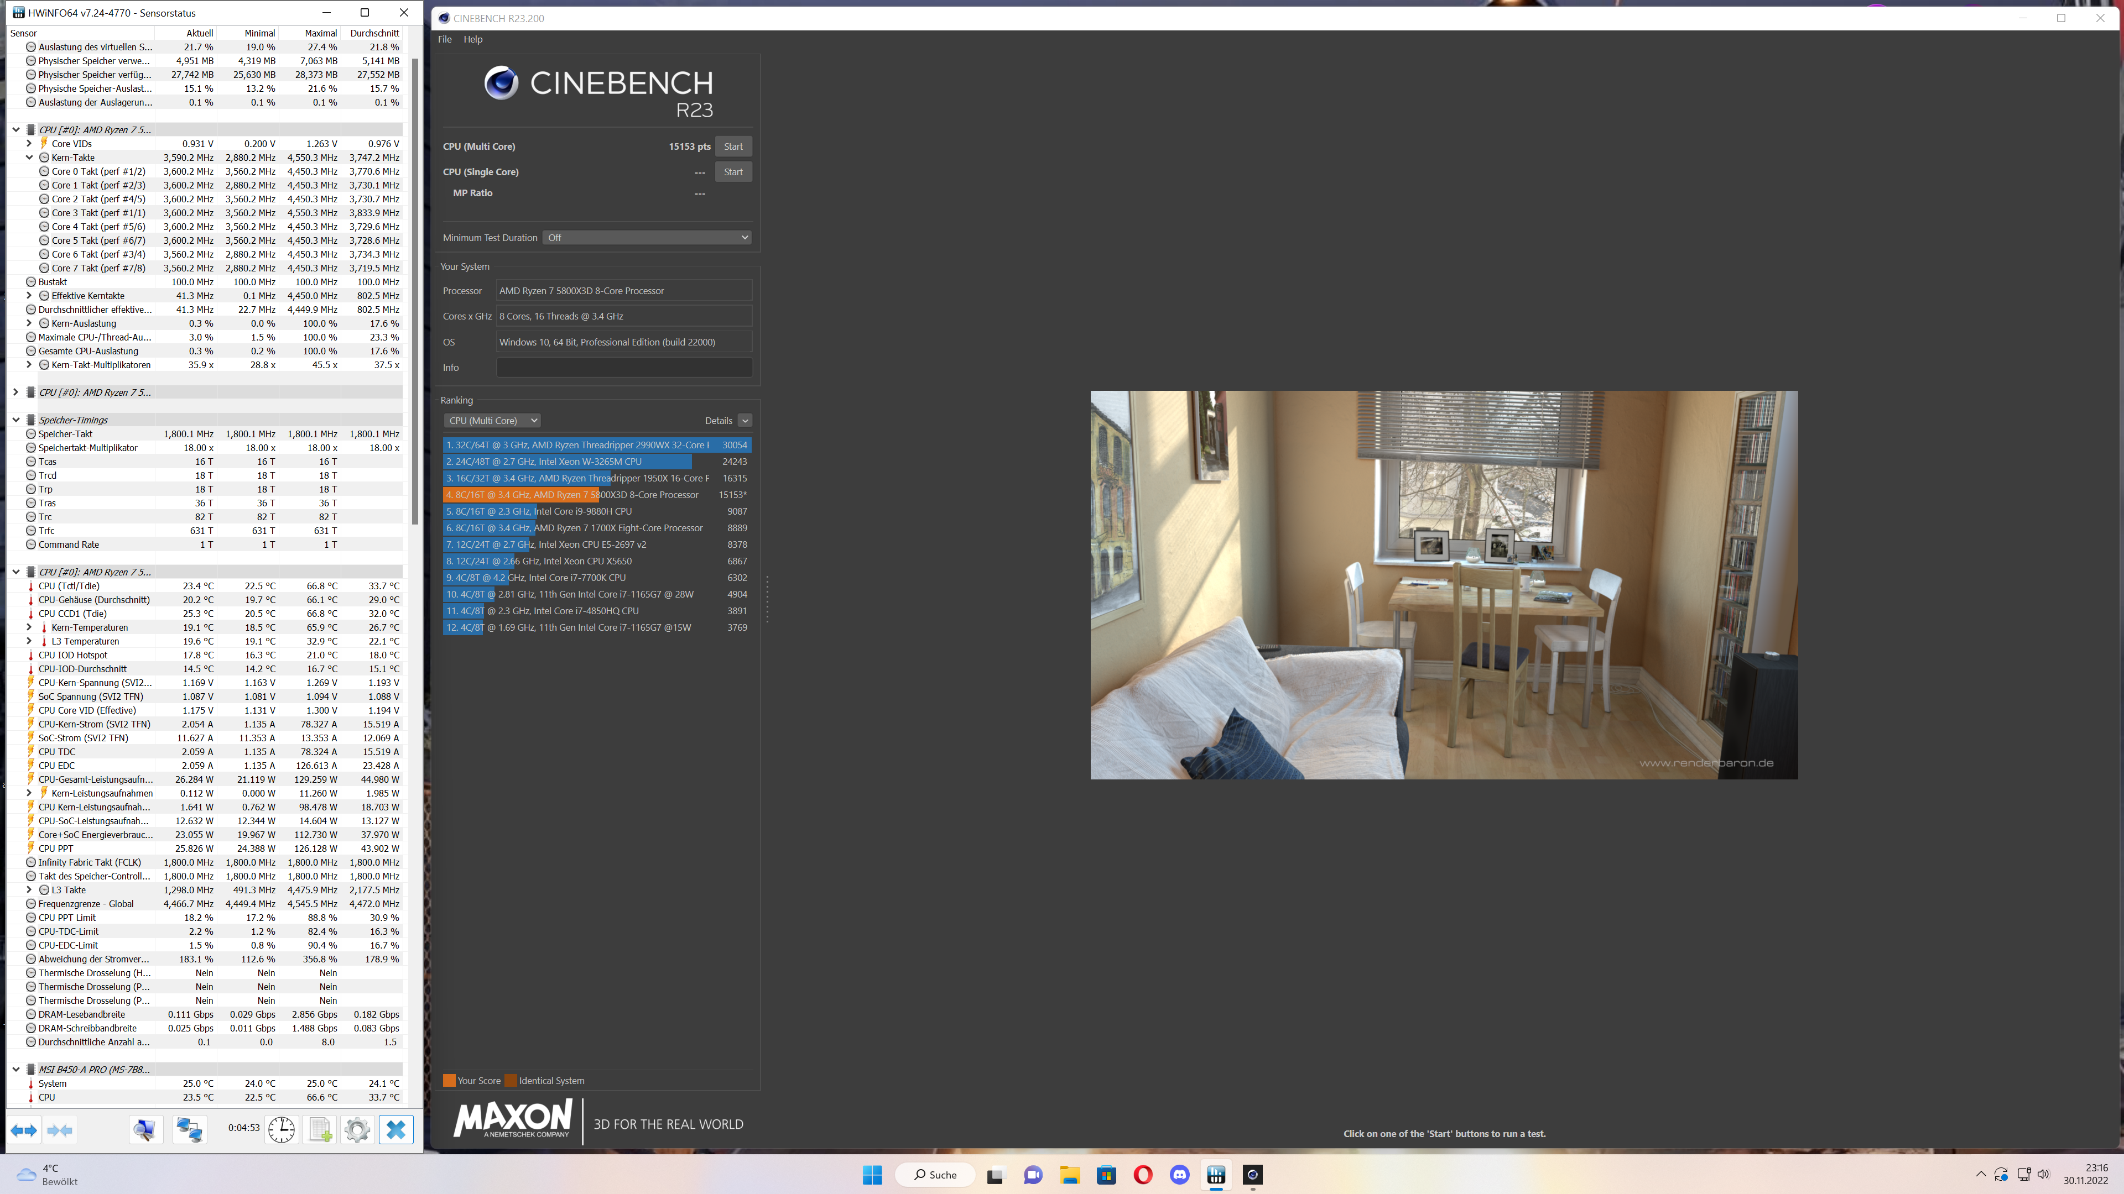Screen dimensions: 2124x1194
Task: Open the Minimum Test Duration dropdown
Action: point(647,237)
